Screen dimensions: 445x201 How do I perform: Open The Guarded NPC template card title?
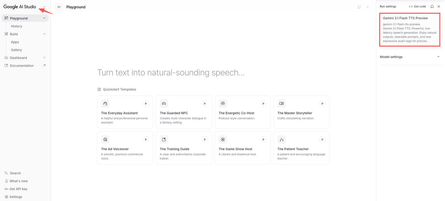pyautogui.click(x=174, y=113)
